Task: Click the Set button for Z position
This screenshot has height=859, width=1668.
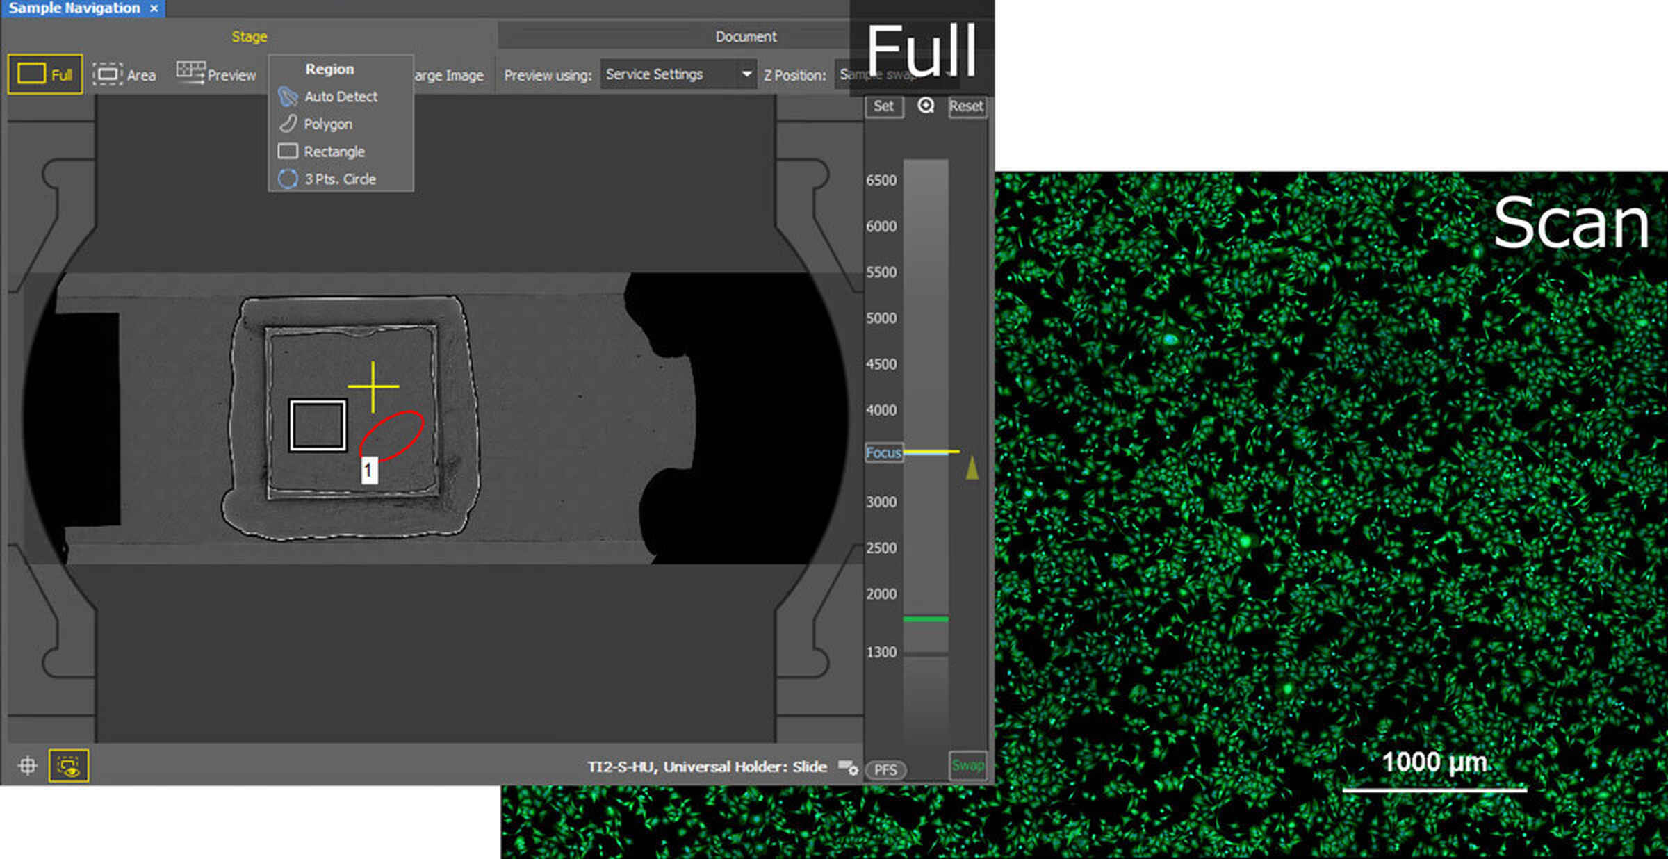Action: 883,106
